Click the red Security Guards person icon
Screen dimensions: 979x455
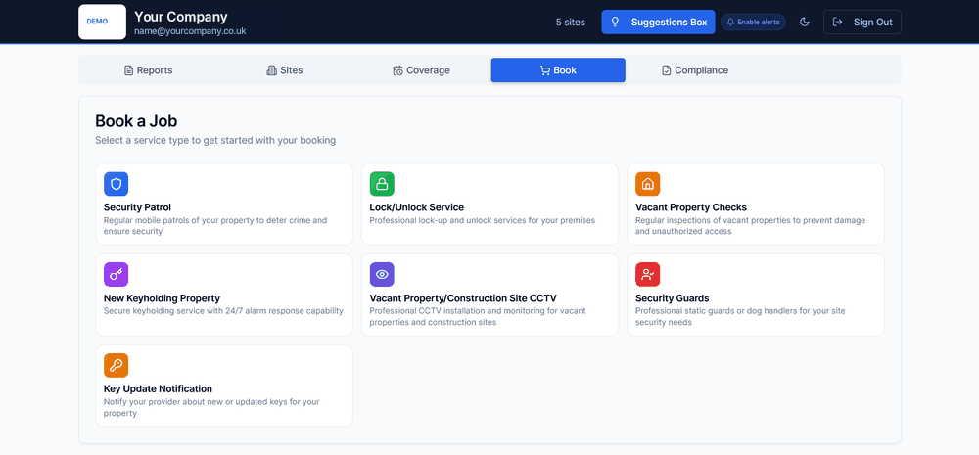tap(647, 275)
